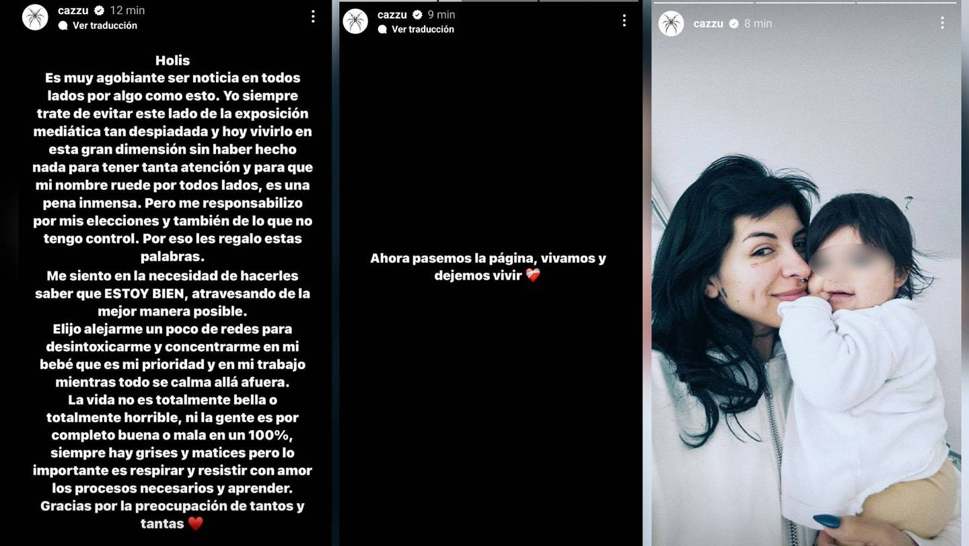Click verified badge in third story header
The height and width of the screenshot is (546, 969).
point(733,24)
